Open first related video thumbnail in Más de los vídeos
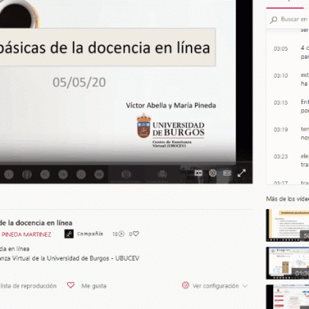The width and height of the screenshot is (309, 309). [288, 225]
